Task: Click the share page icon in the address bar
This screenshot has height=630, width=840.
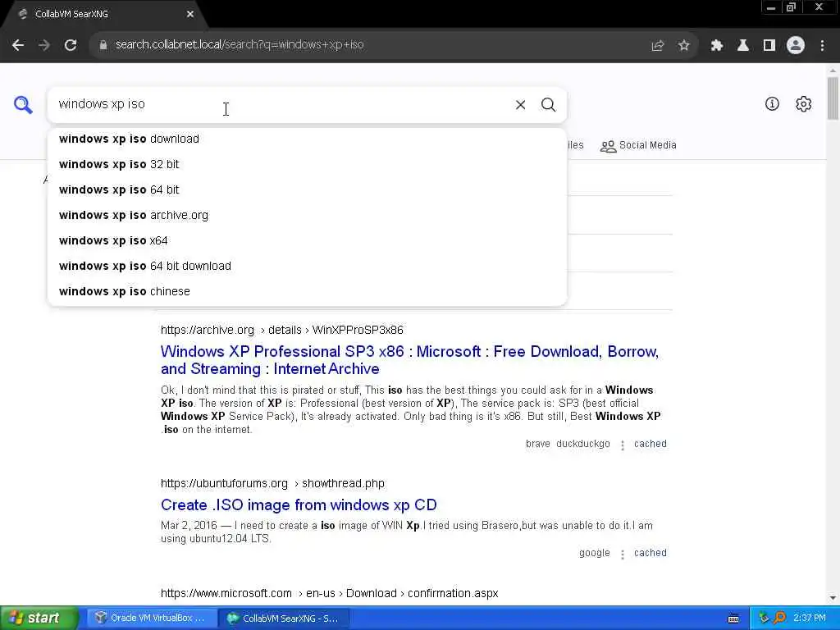Action: point(658,46)
